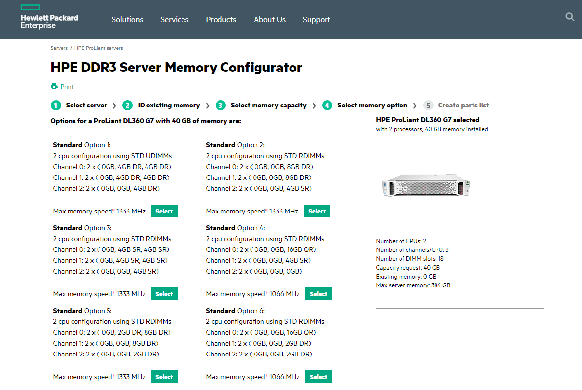Viewport: 582px width, 390px height.
Task: Click step 3 Select memory capacity circle
Action: pyautogui.click(x=220, y=105)
